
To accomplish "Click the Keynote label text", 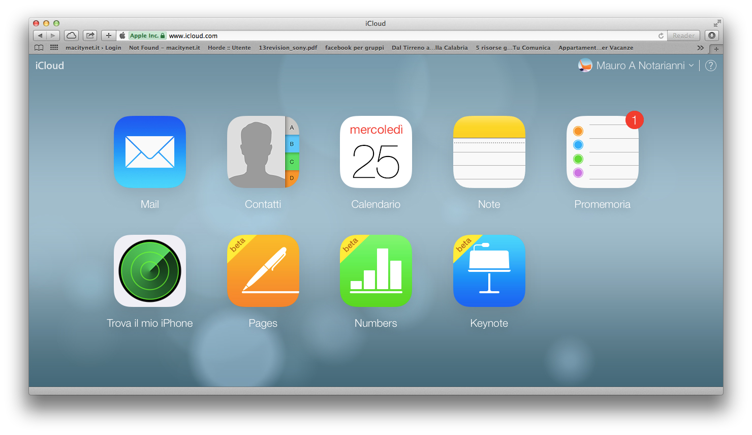I will pyautogui.click(x=489, y=323).
